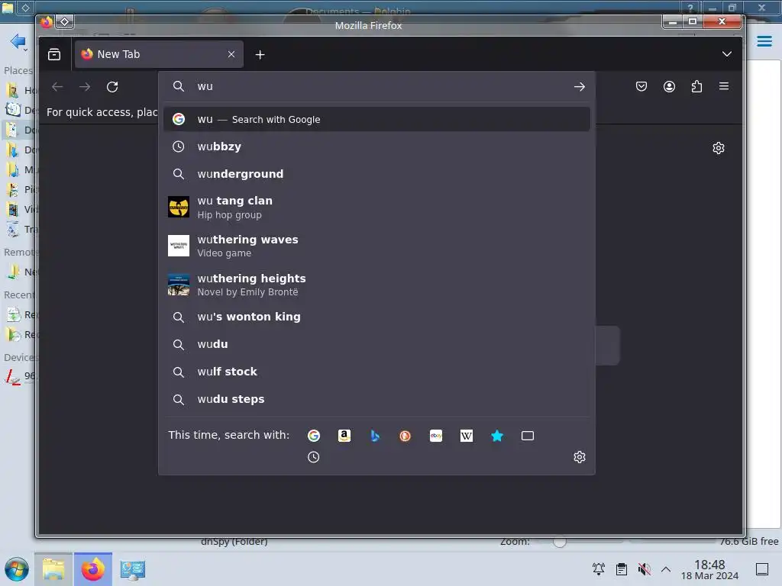Image resolution: width=782 pixels, height=586 pixels.
Task: Open Firefox View icon in the tab bar
Action: coord(54,54)
